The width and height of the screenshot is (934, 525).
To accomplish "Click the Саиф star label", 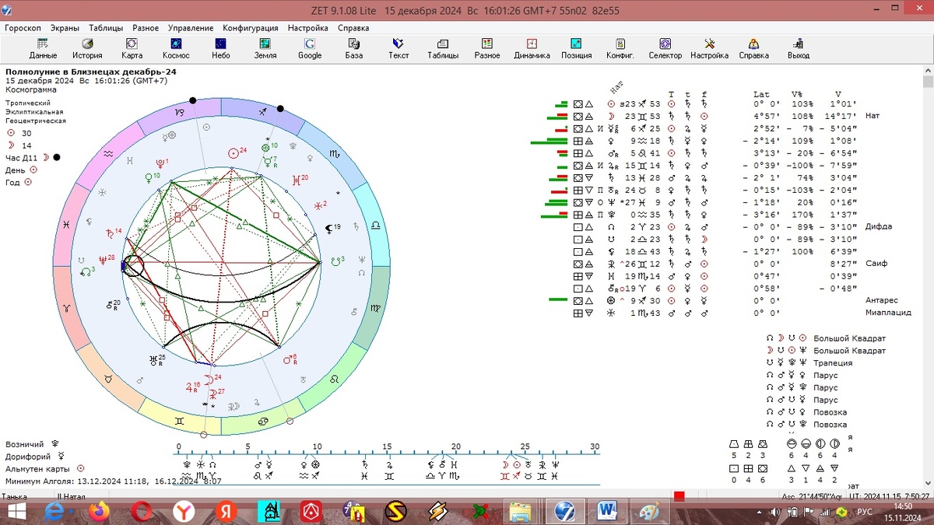I will click(876, 264).
